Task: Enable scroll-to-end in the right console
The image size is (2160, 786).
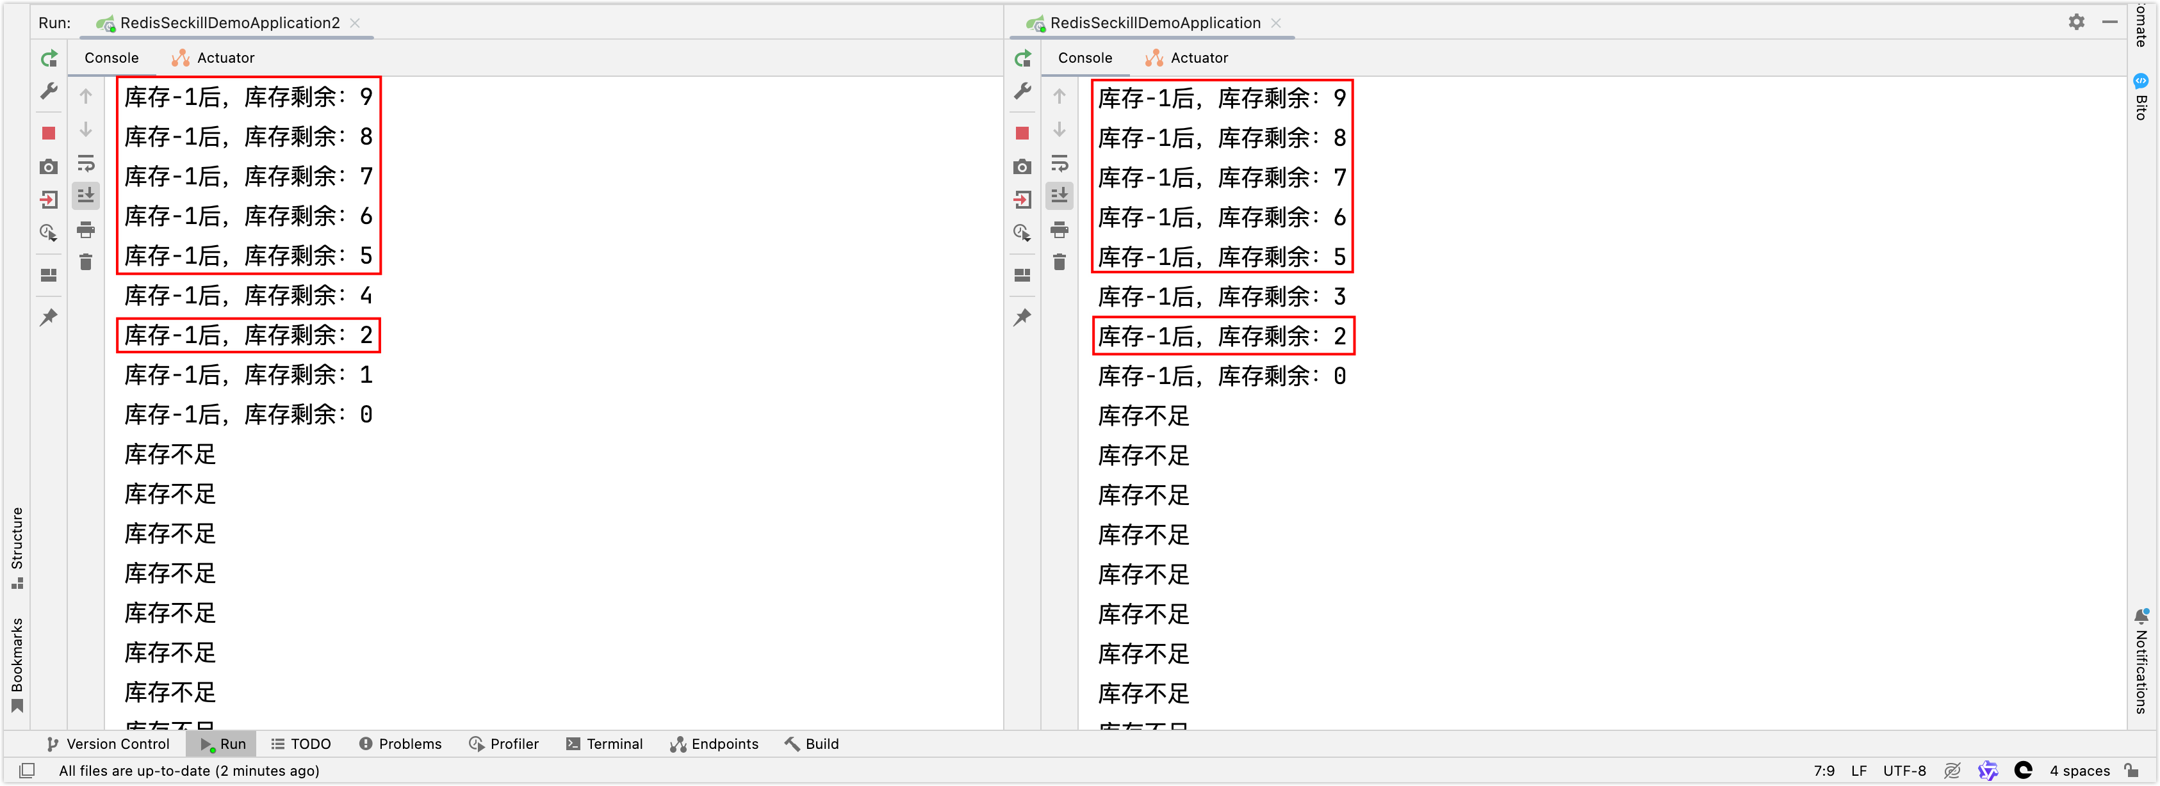Action: tap(1060, 195)
